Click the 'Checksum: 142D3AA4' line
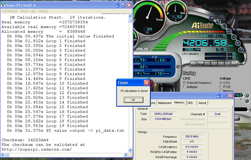The width and height of the screenshot is (251, 160). click(x=25, y=140)
